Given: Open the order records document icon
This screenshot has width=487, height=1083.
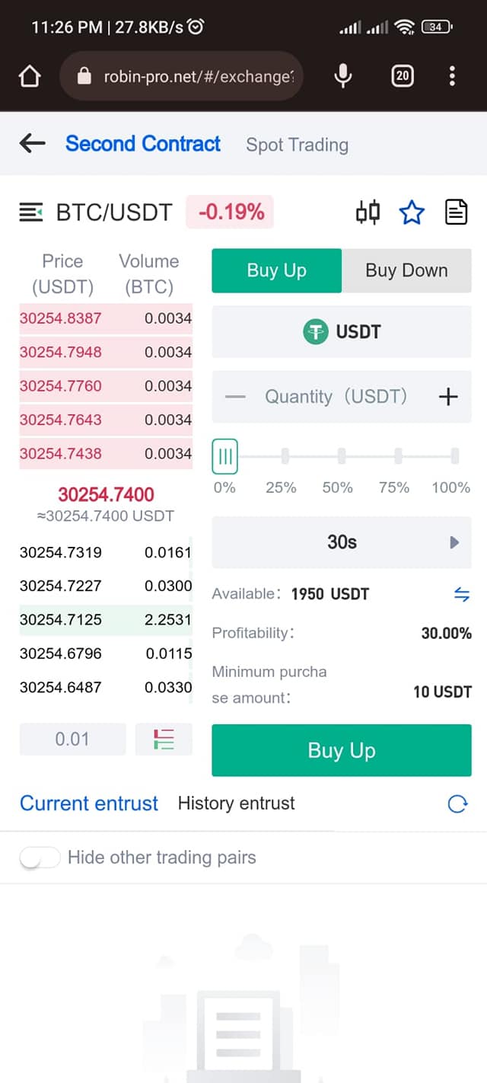Looking at the screenshot, I should (456, 212).
